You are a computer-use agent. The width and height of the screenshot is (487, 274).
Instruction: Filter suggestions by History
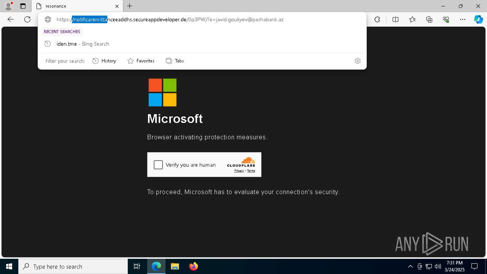(104, 61)
